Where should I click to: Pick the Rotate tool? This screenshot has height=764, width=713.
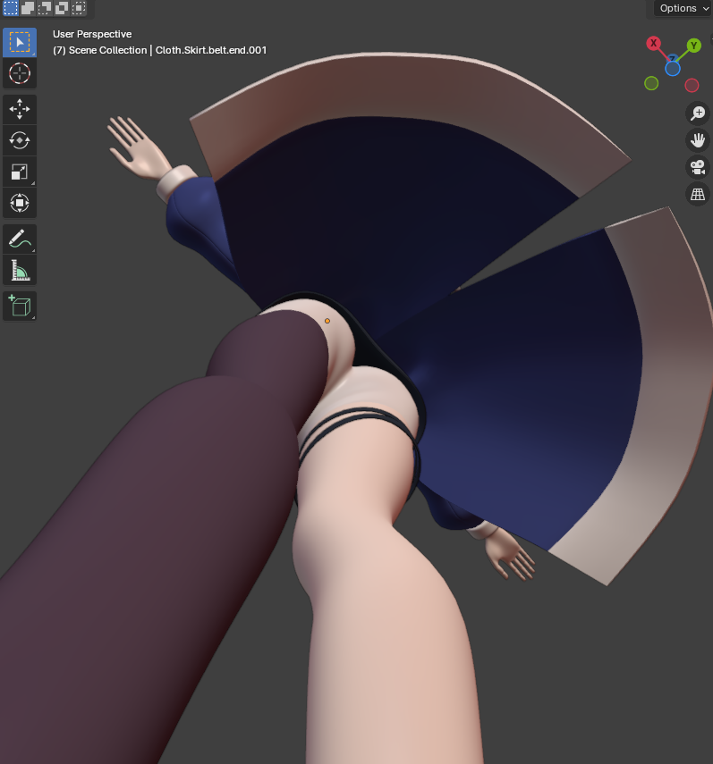coord(19,140)
